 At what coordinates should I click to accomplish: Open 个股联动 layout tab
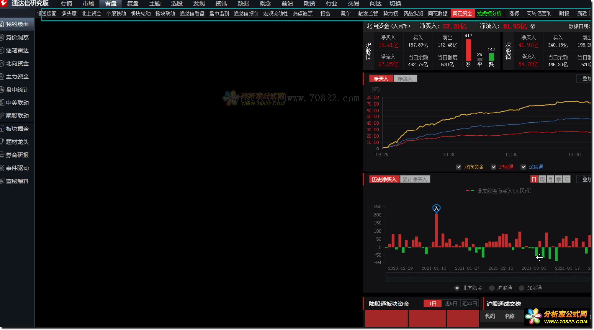(116, 14)
